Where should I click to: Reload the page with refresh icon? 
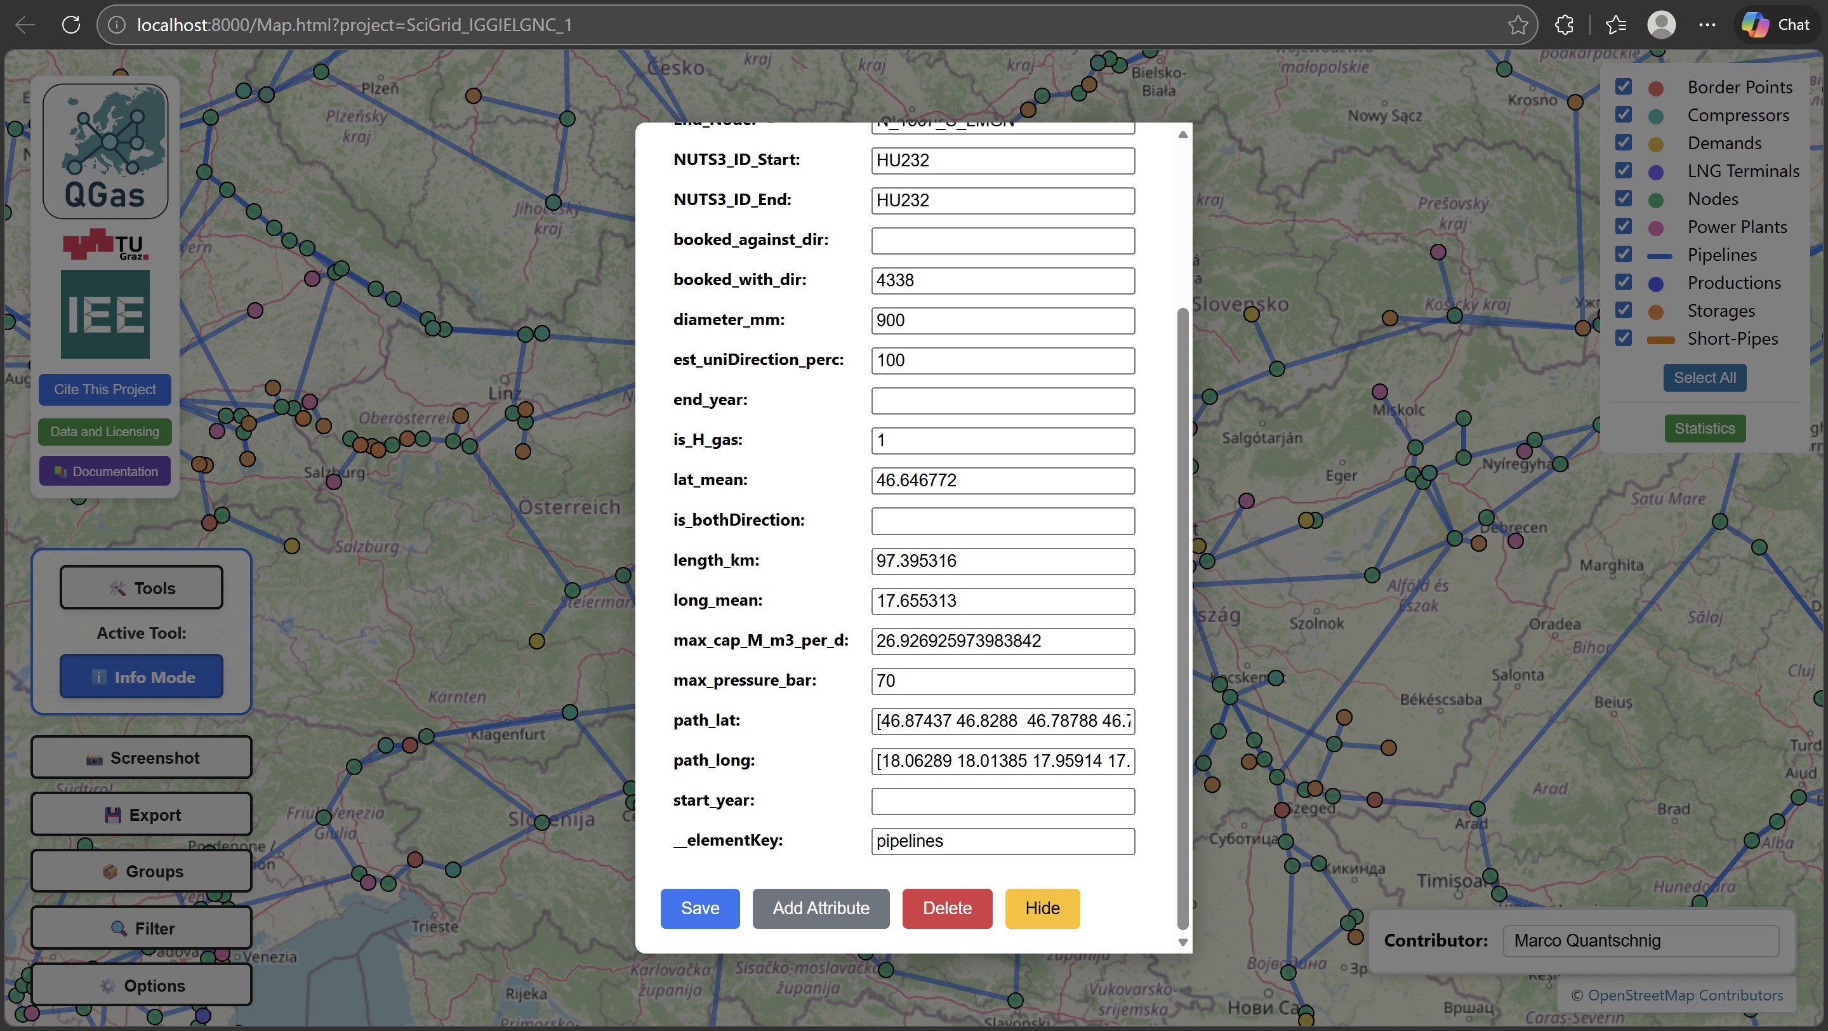pyautogui.click(x=71, y=25)
